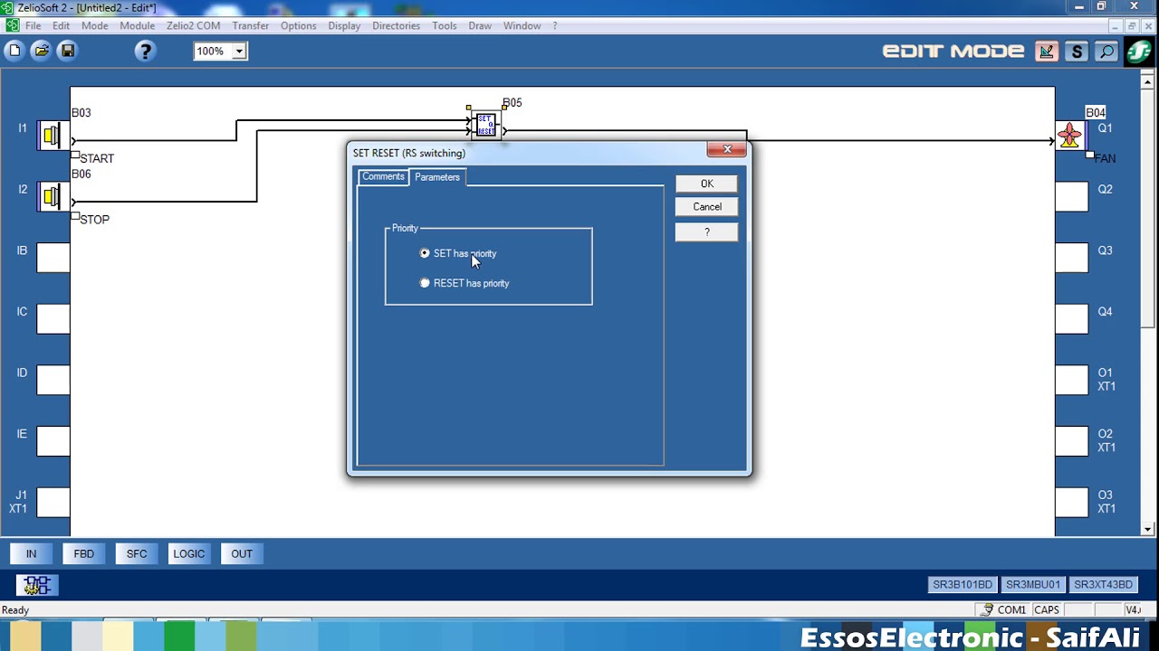Viewport: 1159px width, 651px height.
Task: Select the empty ID input slot
Action: tap(53, 380)
